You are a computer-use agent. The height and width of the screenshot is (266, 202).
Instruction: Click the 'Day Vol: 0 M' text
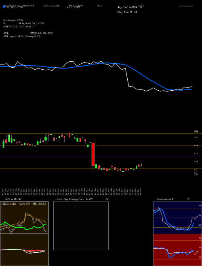[x=127, y=12]
